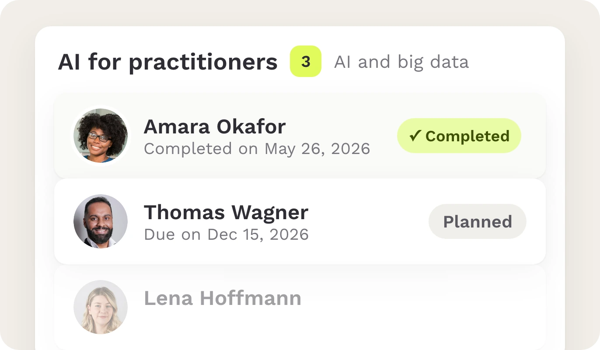The width and height of the screenshot is (600, 350).
Task: Click the word Completed in the green pill
Action: point(467,136)
